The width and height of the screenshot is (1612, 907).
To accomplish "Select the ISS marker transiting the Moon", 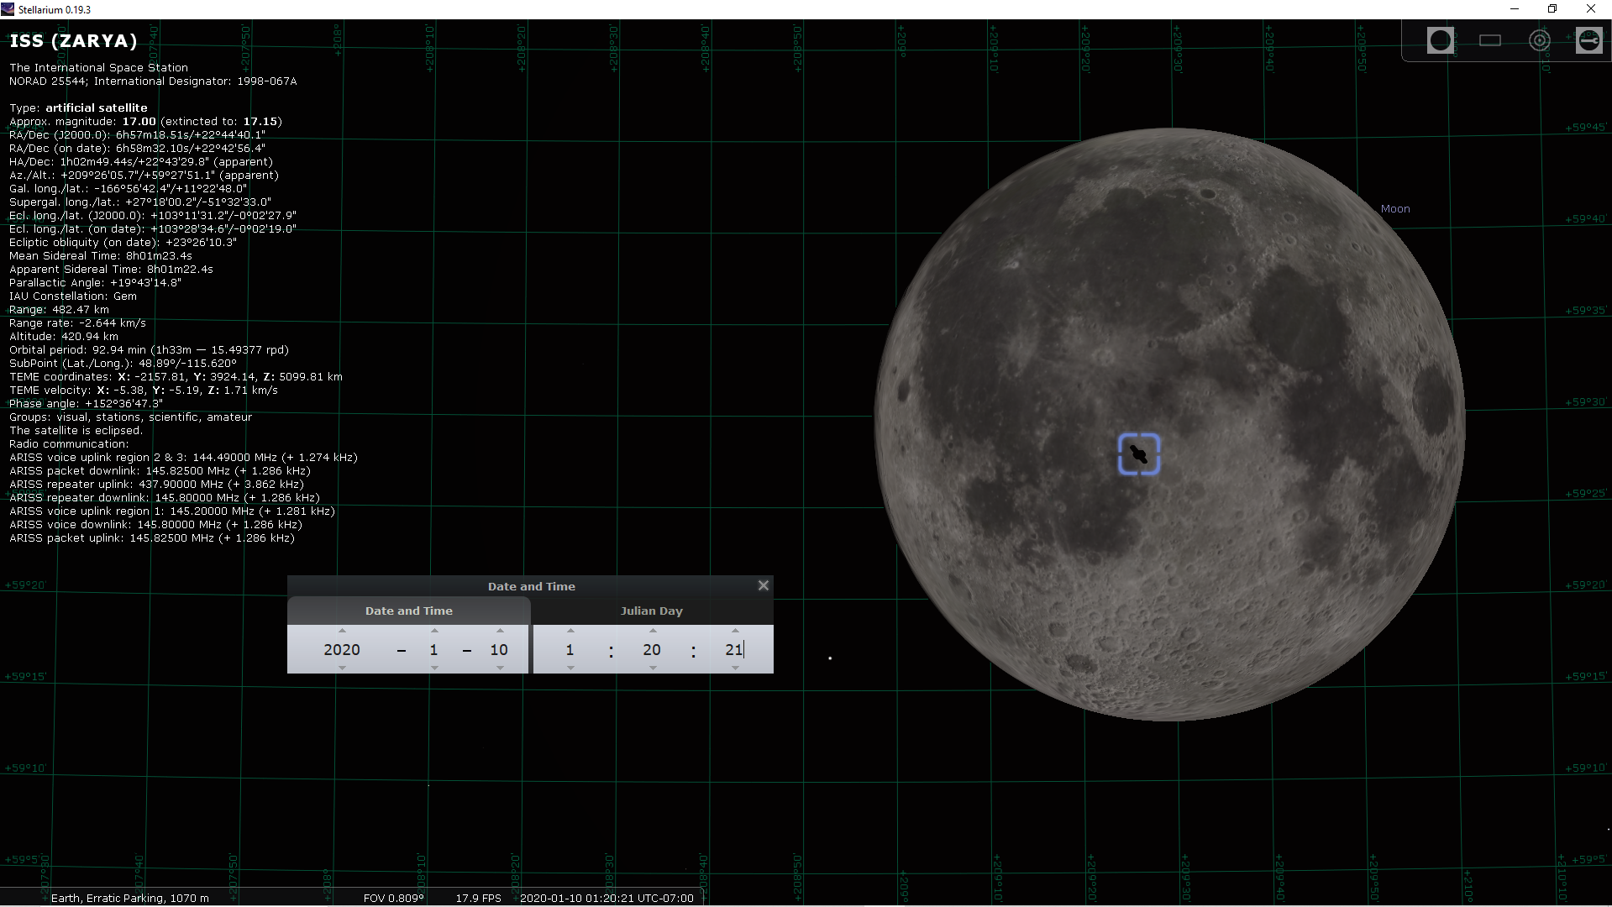I will point(1139,453).
